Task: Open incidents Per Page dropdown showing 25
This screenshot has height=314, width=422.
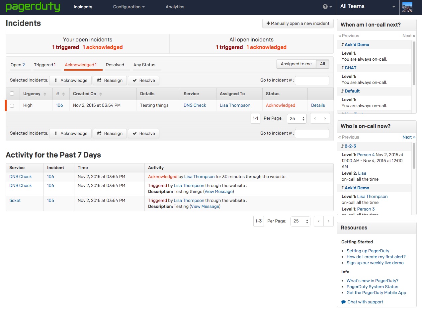Action: click(x=296, y=119)
